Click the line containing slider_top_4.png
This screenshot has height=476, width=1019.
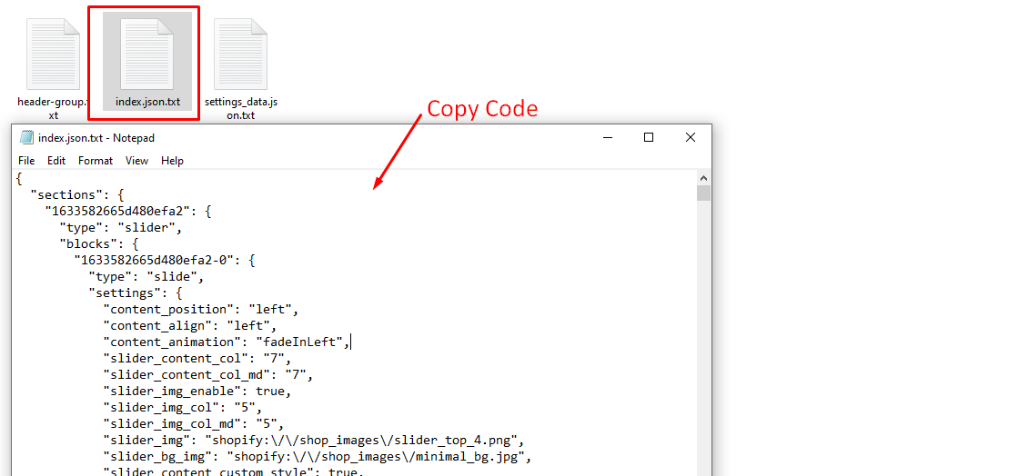tap(313, 440)
